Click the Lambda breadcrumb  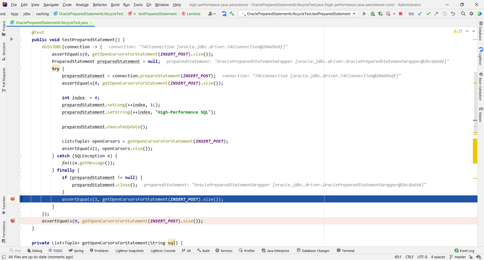pos(191,14)
